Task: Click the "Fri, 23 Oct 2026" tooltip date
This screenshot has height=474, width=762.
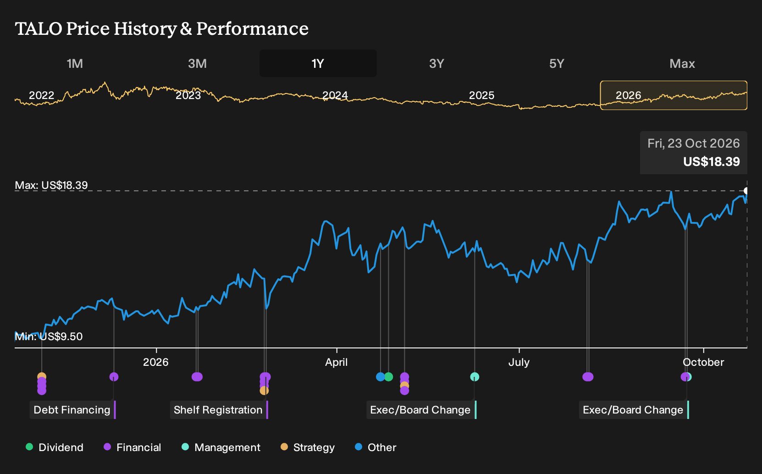Action: pos(694,143)
